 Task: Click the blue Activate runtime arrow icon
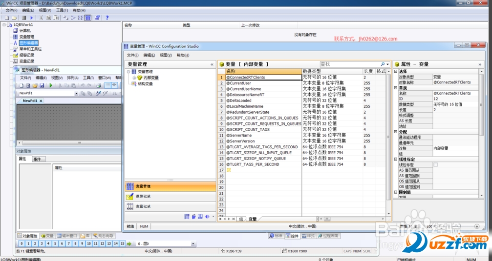(x=32, y=18)
